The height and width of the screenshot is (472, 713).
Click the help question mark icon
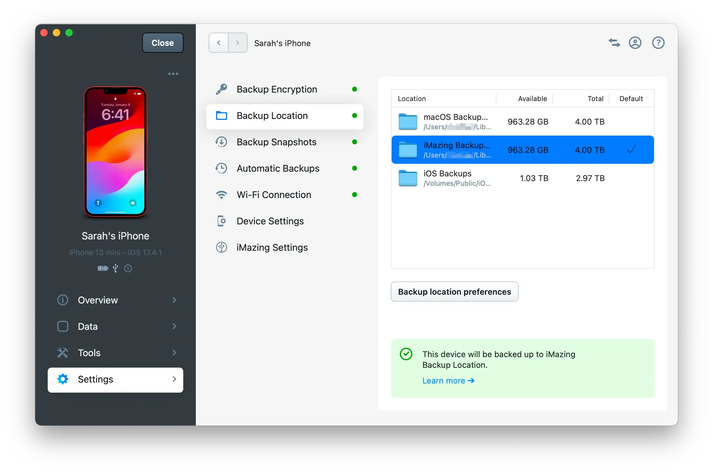pos(658,43)
